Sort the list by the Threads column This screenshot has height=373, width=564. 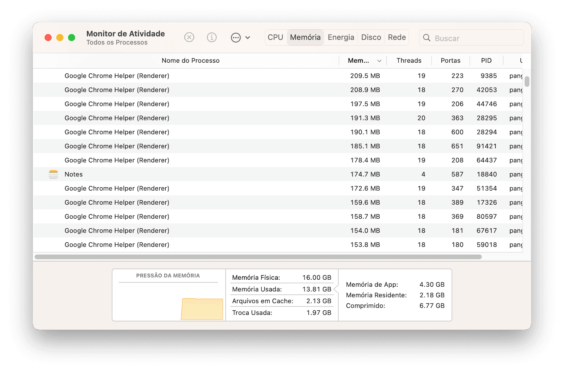tap(409, 61)
